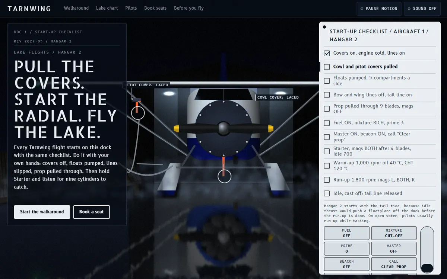The height and width of the screenshot is (279, 447).
Task: Toggle the MIXTURE CUT-OFF control
Action: pyautogui.click(x=394, y=233)
